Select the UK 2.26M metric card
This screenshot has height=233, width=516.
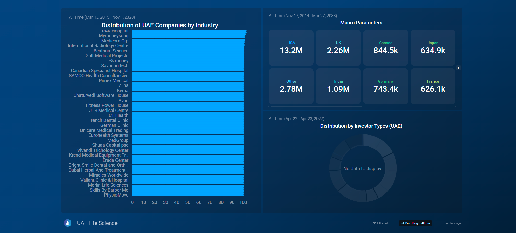click(338, 48)
